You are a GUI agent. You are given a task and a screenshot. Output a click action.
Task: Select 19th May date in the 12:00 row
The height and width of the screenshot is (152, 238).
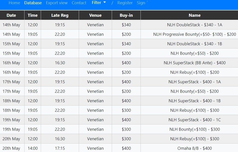pos(12,120)
